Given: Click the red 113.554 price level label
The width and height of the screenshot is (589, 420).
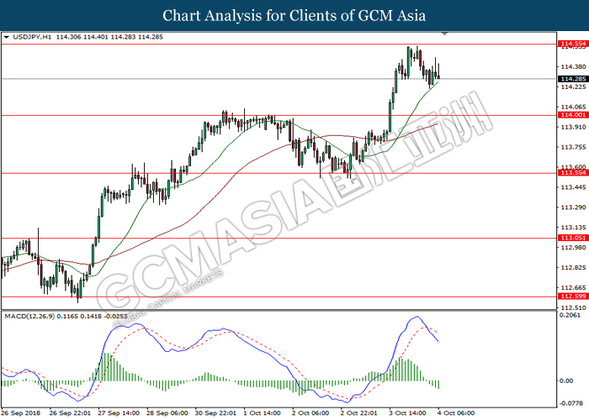Looking at the screenshot, I should point(573,173).
